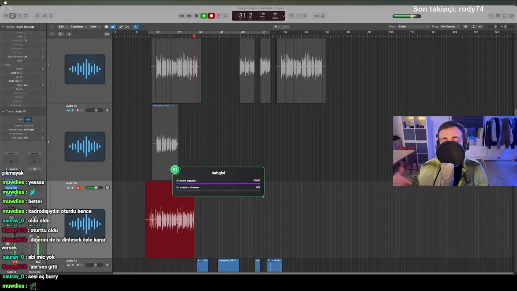Open the Snap Smart dropdown
Image resolution: width=517 pixels, height=291 pixels.
pos(414,27)
